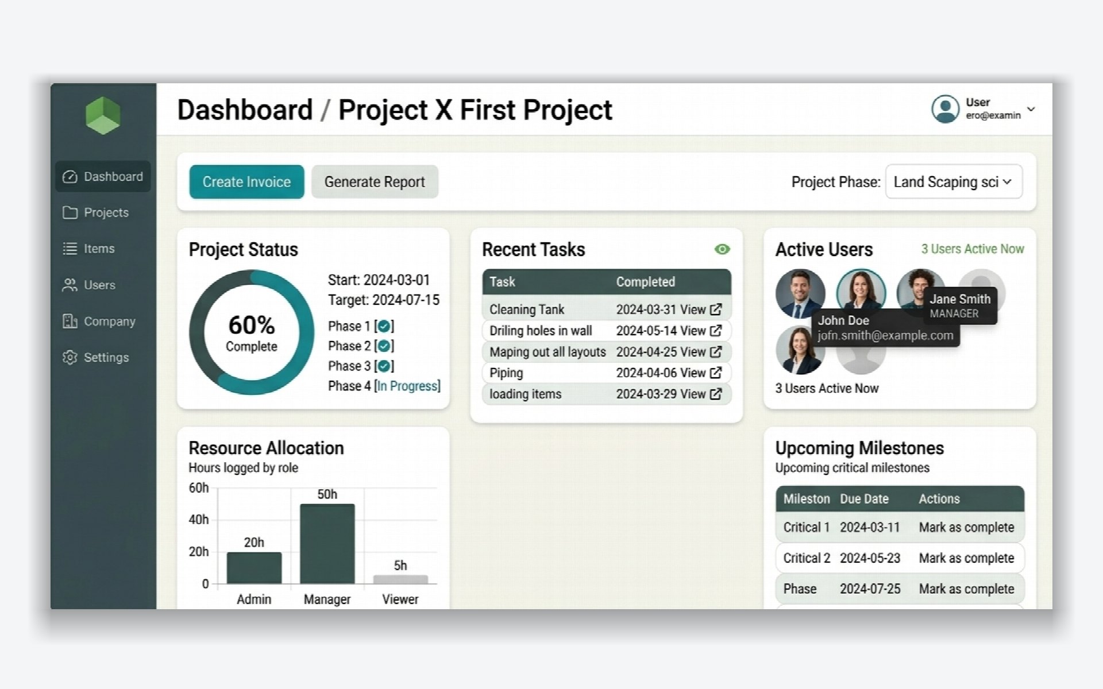This screenshot has width=1103, height=689.
Task: Click the Company building icon
Action: pyautogui.click(x=70, y=321)
